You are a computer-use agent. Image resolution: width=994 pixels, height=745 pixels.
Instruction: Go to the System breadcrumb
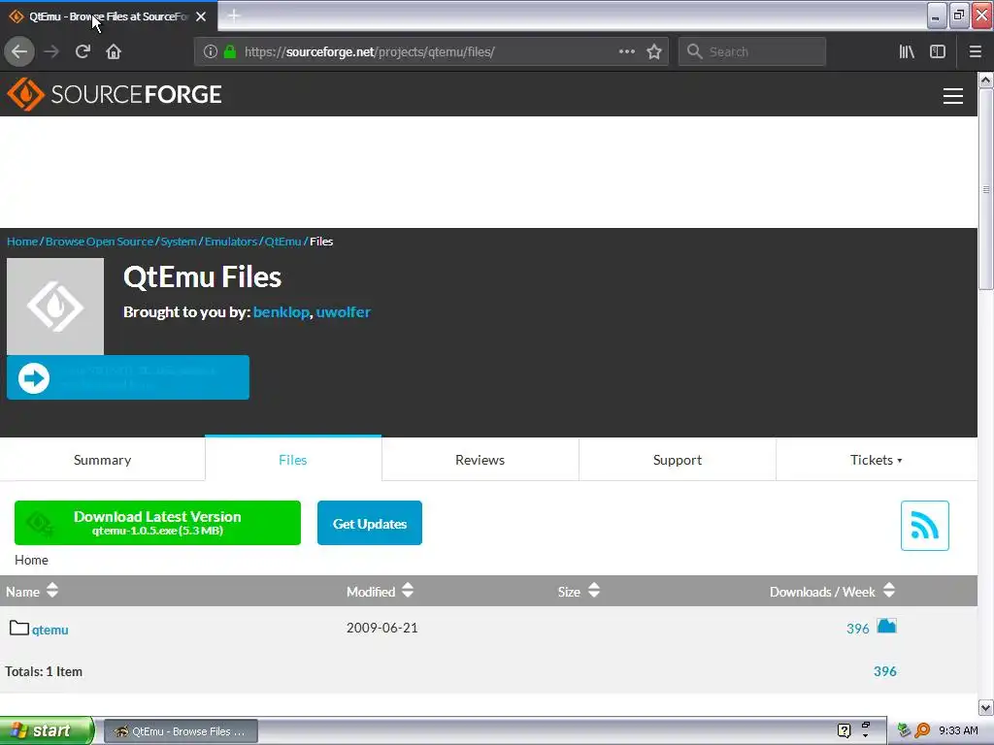click(179, 242)
